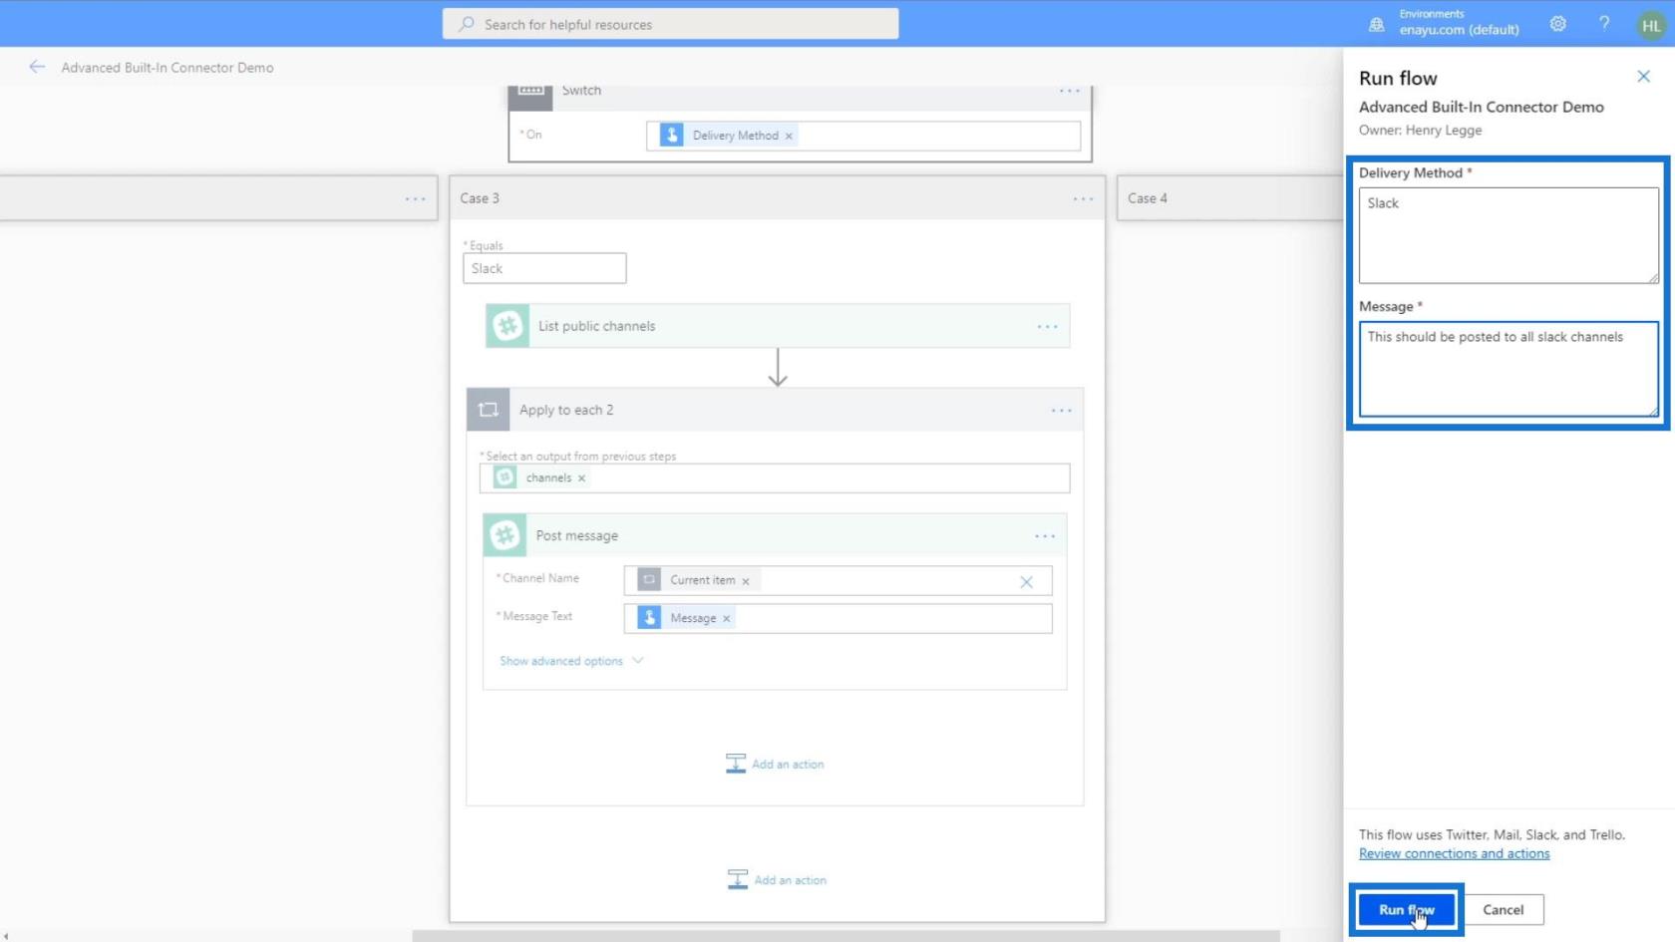Remove the channels token

click(x=581, y=478)
